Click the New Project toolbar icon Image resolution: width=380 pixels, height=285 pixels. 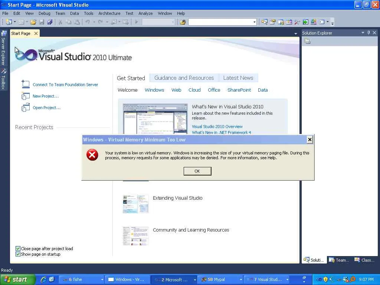(x=9, y=22)
